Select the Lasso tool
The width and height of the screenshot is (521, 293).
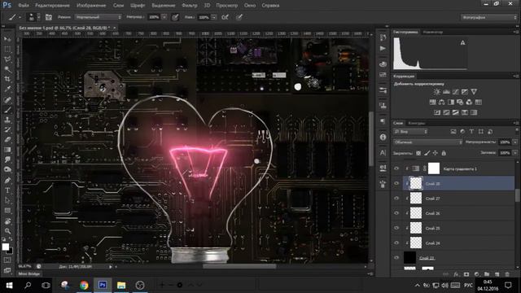tap(7, 59)
